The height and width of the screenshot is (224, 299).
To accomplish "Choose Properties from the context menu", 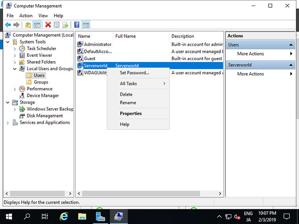I will [x=138, y=113].
